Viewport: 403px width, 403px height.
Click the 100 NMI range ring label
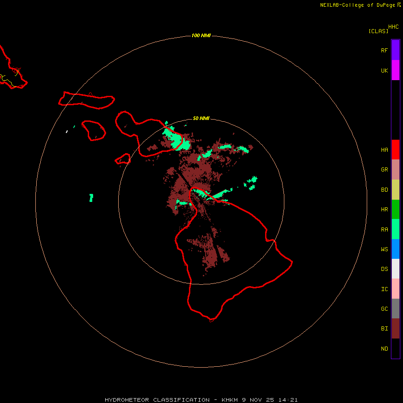coord(201,35)
